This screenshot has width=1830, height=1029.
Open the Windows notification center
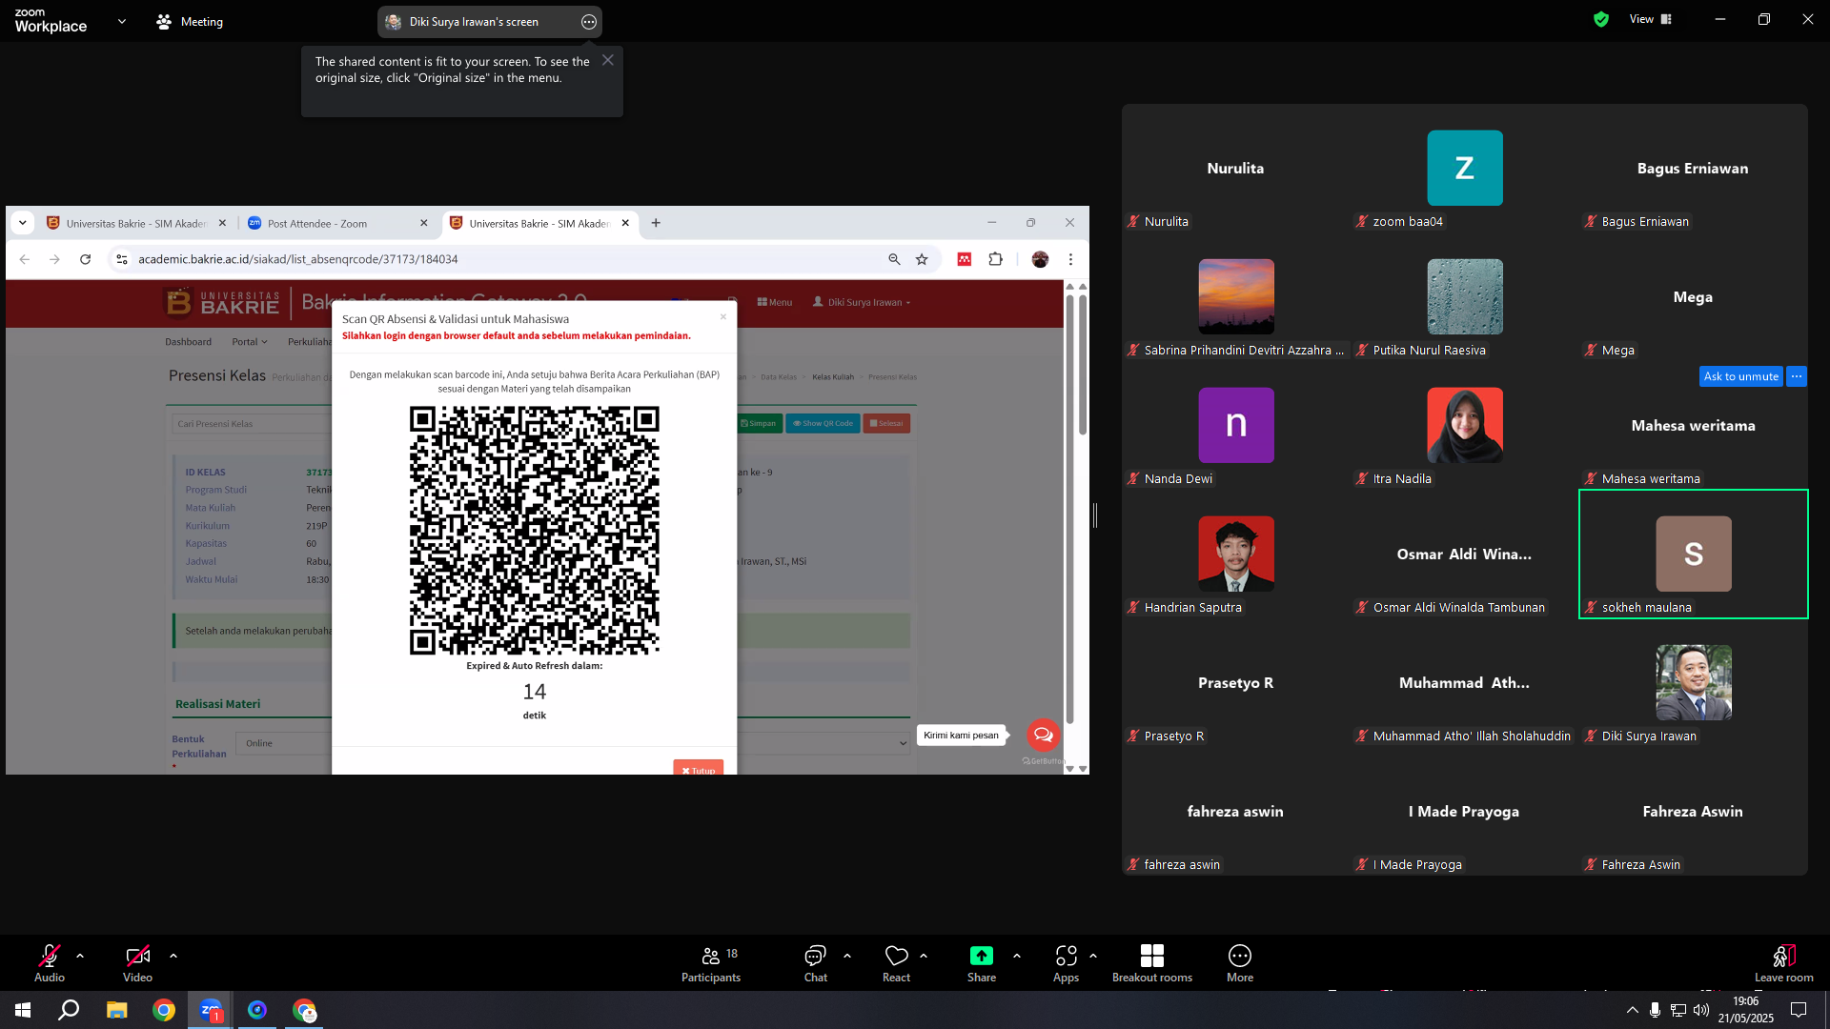(x=1799, y=1010)
